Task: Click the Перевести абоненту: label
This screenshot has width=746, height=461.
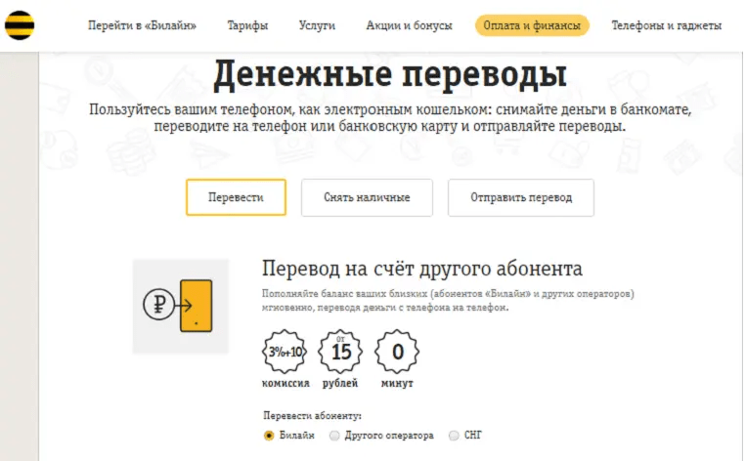Action: click(x=312, y=416)
